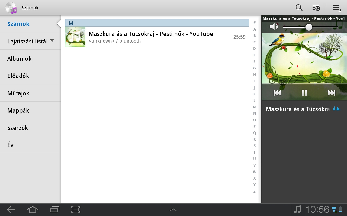Tap the screenshot capture icon
Viewport: 347px width, 216px height.
(76, 210)
